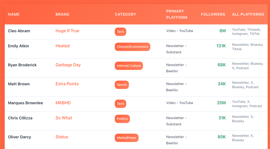Click the All Platforms column header
This screenshot has height=149, width=270.
pos(248,14)
